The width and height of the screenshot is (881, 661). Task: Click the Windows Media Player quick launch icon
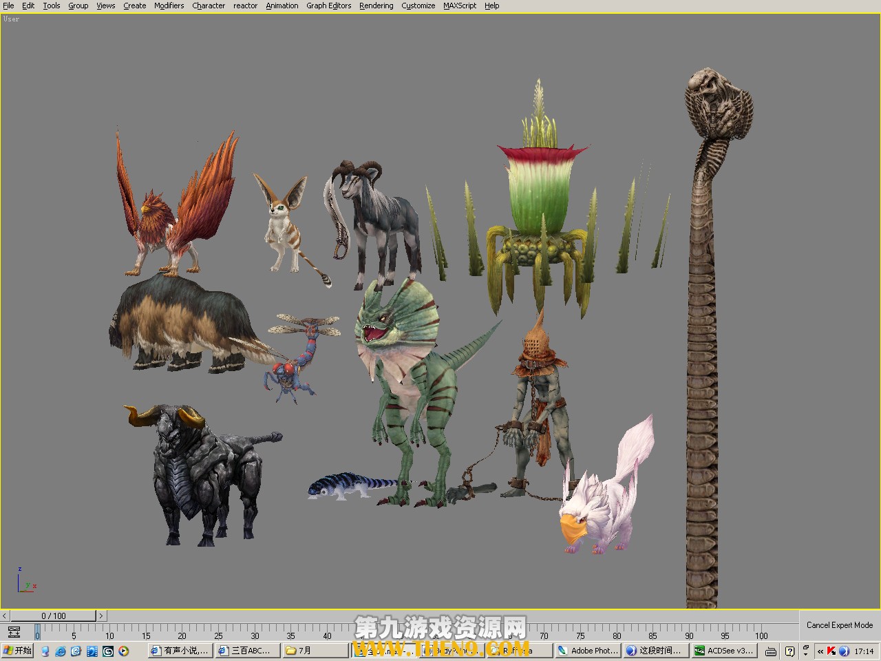point(123,651)
